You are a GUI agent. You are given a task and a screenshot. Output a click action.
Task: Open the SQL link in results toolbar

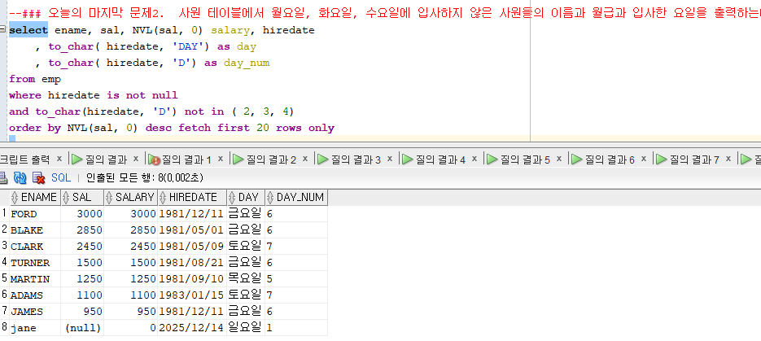click(61, 178)
